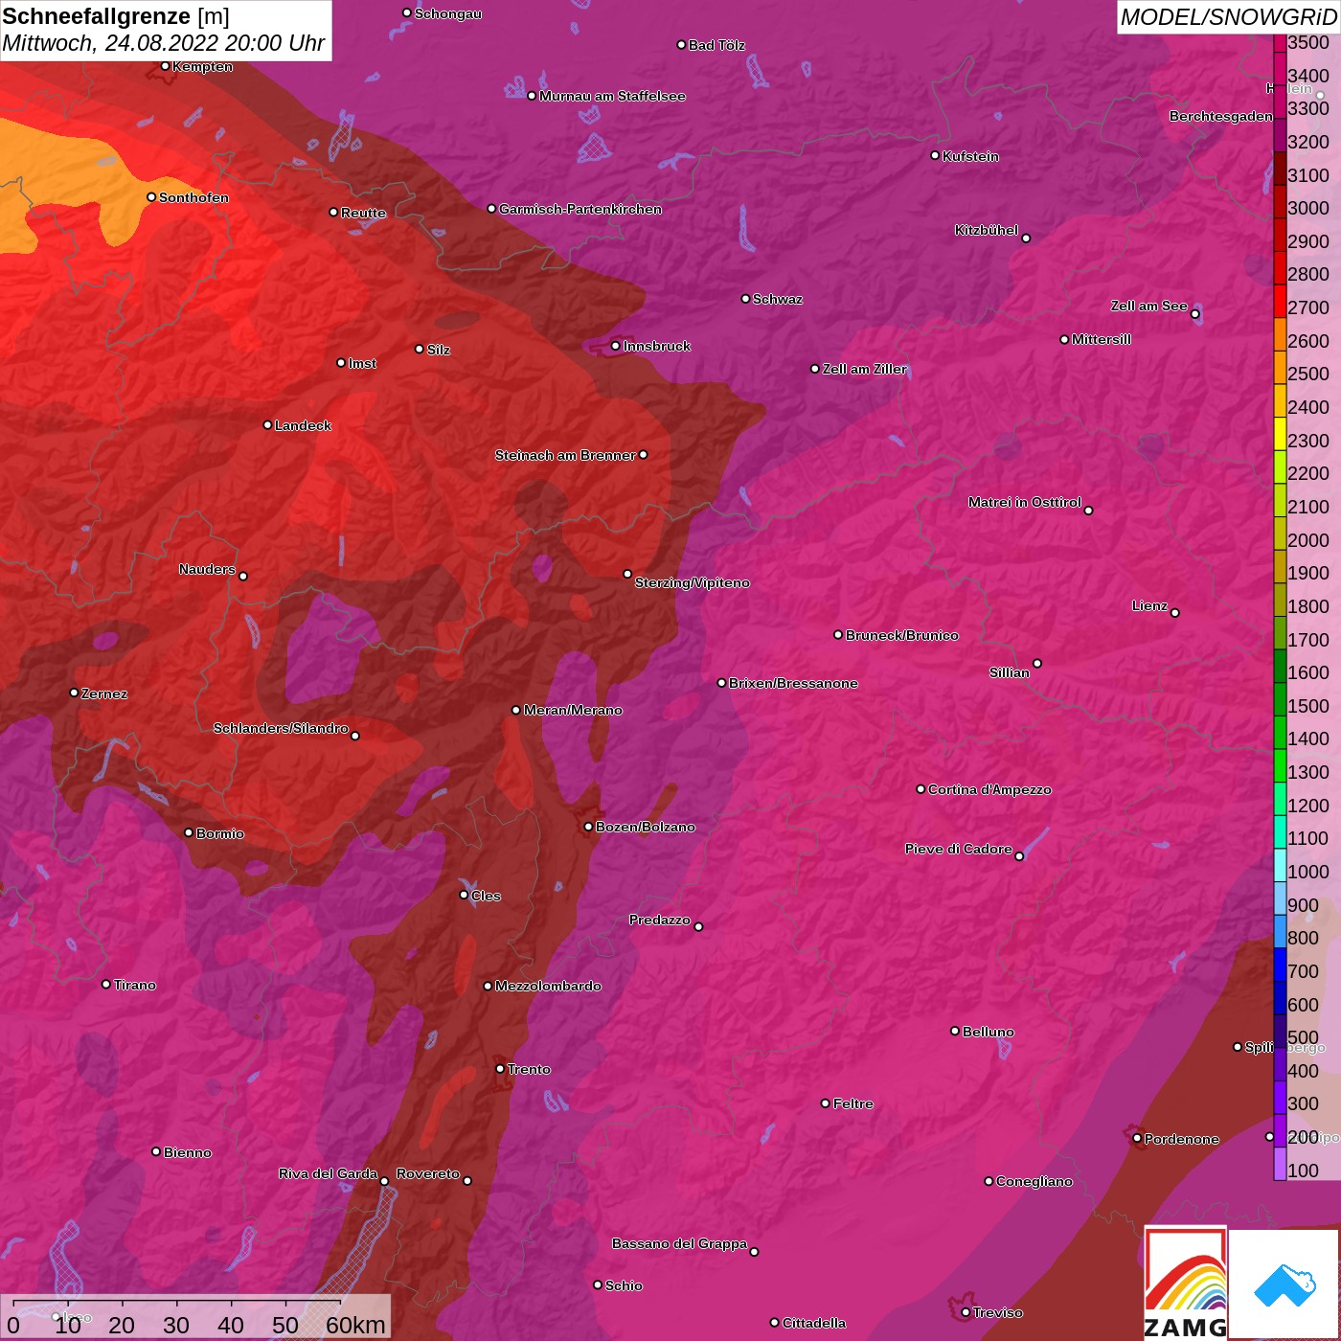Select the Rovereto label
1341x1341 pixels.
(x=428, y=1173)
